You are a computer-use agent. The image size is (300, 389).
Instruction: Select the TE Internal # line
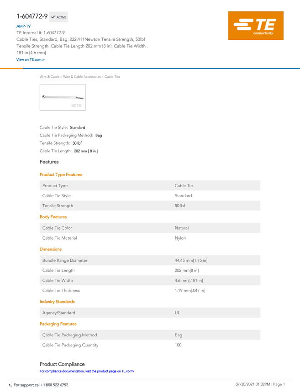tap(41, 33)
